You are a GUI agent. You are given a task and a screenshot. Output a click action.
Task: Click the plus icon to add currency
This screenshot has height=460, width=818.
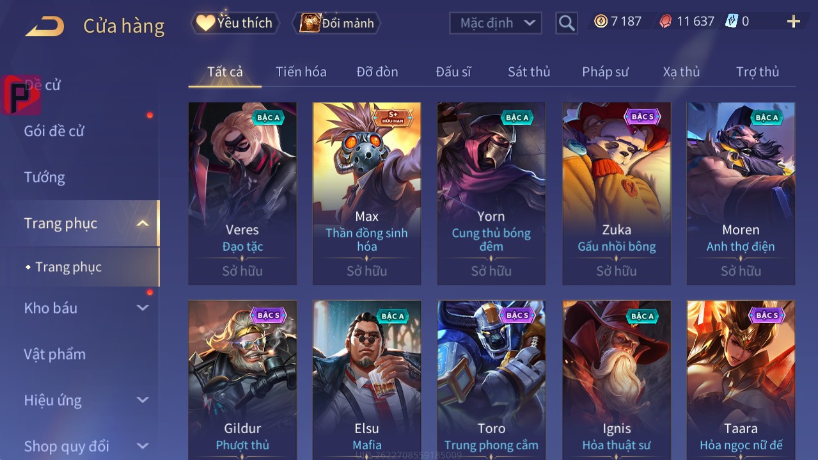click(794, 22)
